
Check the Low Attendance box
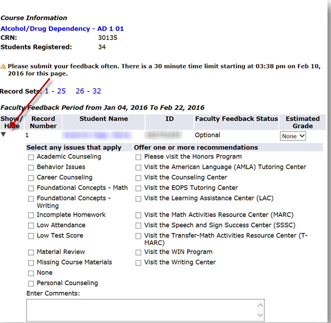tap(31, 225)
